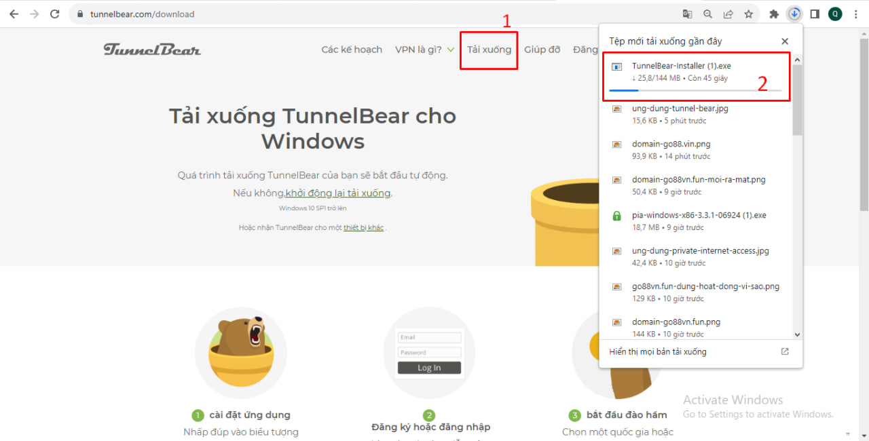Click the Downloads arrow icon in toolbar
The image size is (869, 441).
pos(794,14)
